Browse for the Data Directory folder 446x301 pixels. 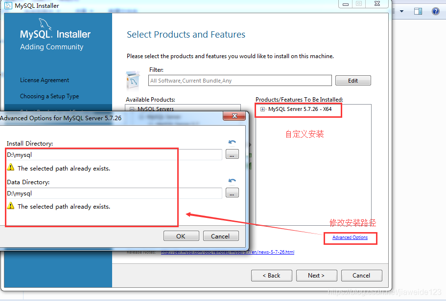pos(232,193)
